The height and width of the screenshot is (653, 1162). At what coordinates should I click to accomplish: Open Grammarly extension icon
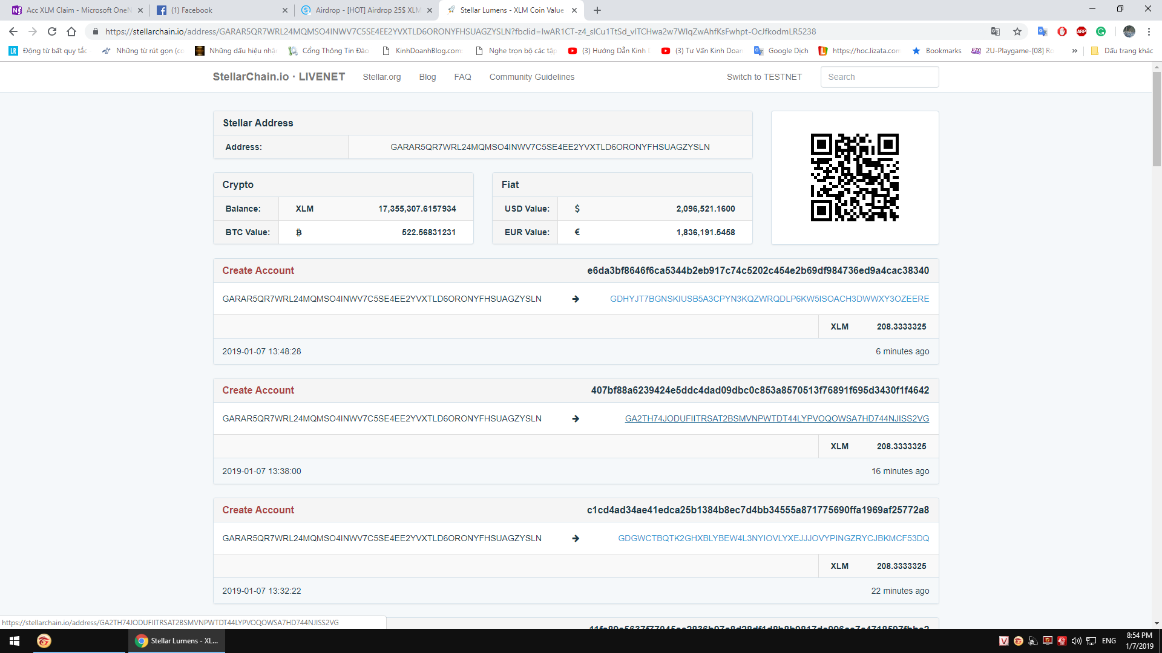pos(1101,31)
